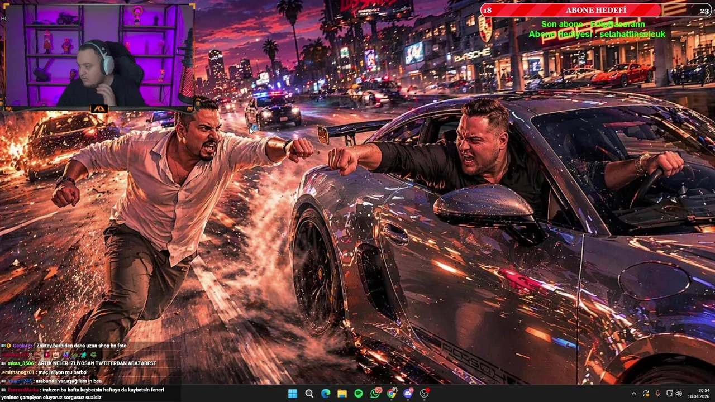Screen dimensions: 715x402
Task: Click emirhanugz01's 'maç izliyon mu barbo' message
Action: (44, 372)
